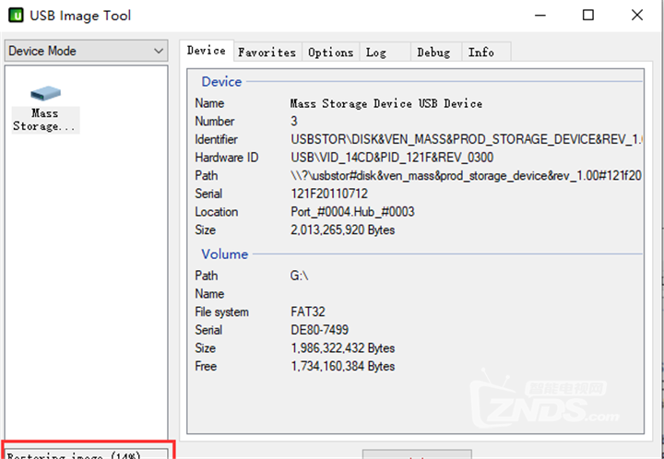The width and height of the screenshot is (664, 459).
Task: Minimize the USB Image Tool window
Action: (x=539, y=16)
